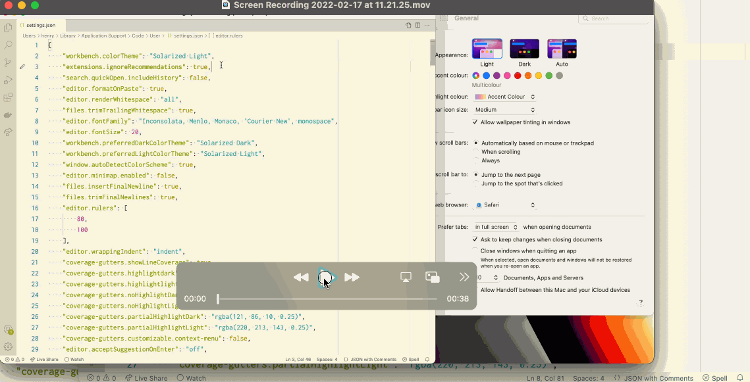750x382 pixels.
Task: Choose the yellow accent colour swatch
Action: 539,76
